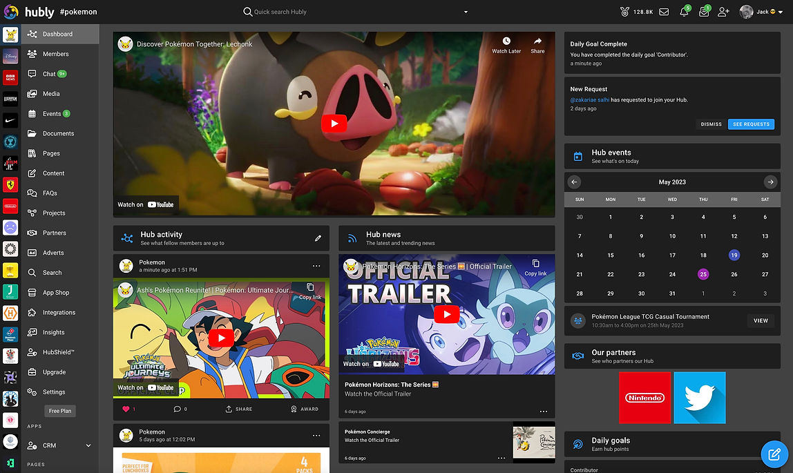Viewport: 793px width, 473px height.
Task: Open the @zakariae salhi profile link
Action: [590, 99]
